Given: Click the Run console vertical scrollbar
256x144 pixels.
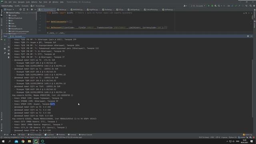Looking at the screenshot, I should pyautogui.click(x=252, y=88).
